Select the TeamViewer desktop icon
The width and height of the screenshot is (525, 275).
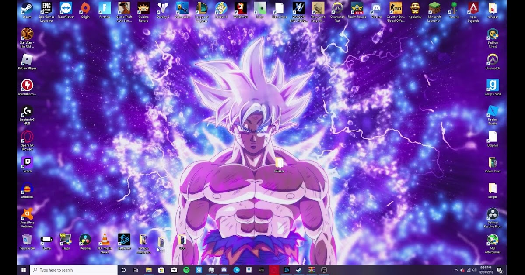pos(66,10)
